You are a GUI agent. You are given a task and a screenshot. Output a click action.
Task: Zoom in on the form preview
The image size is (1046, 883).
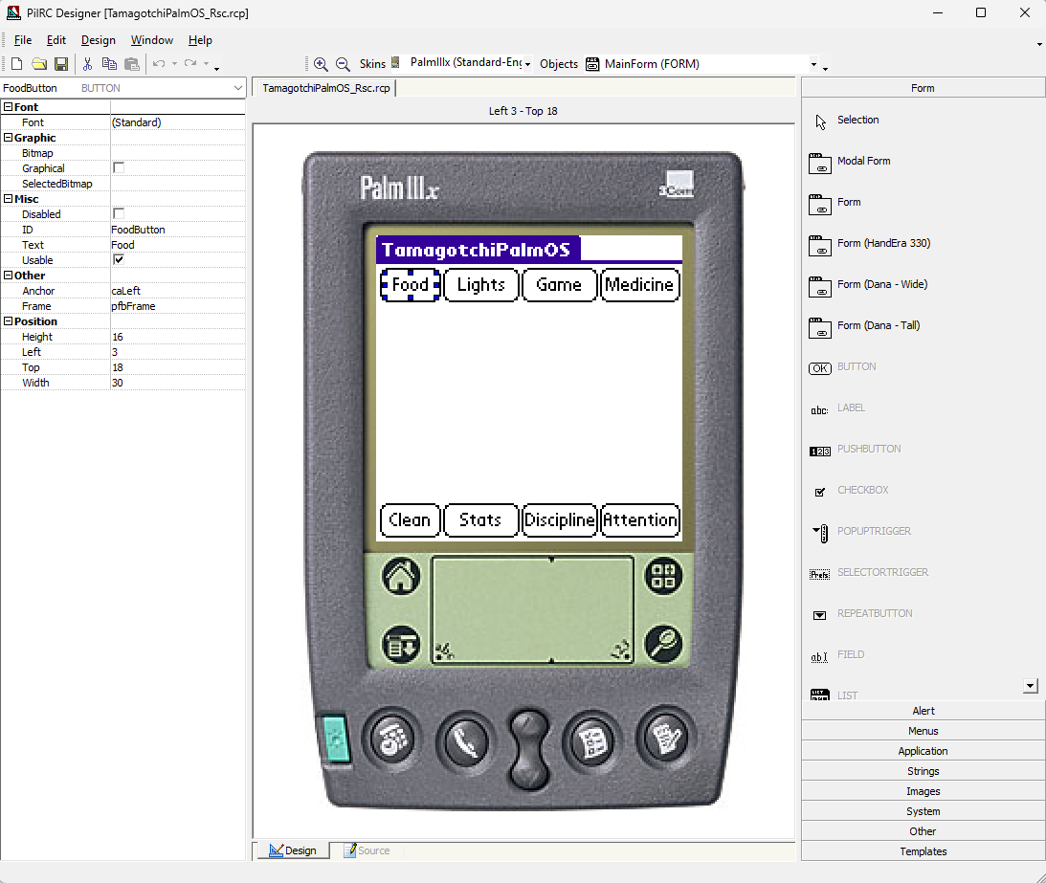[x=321, y=64]
